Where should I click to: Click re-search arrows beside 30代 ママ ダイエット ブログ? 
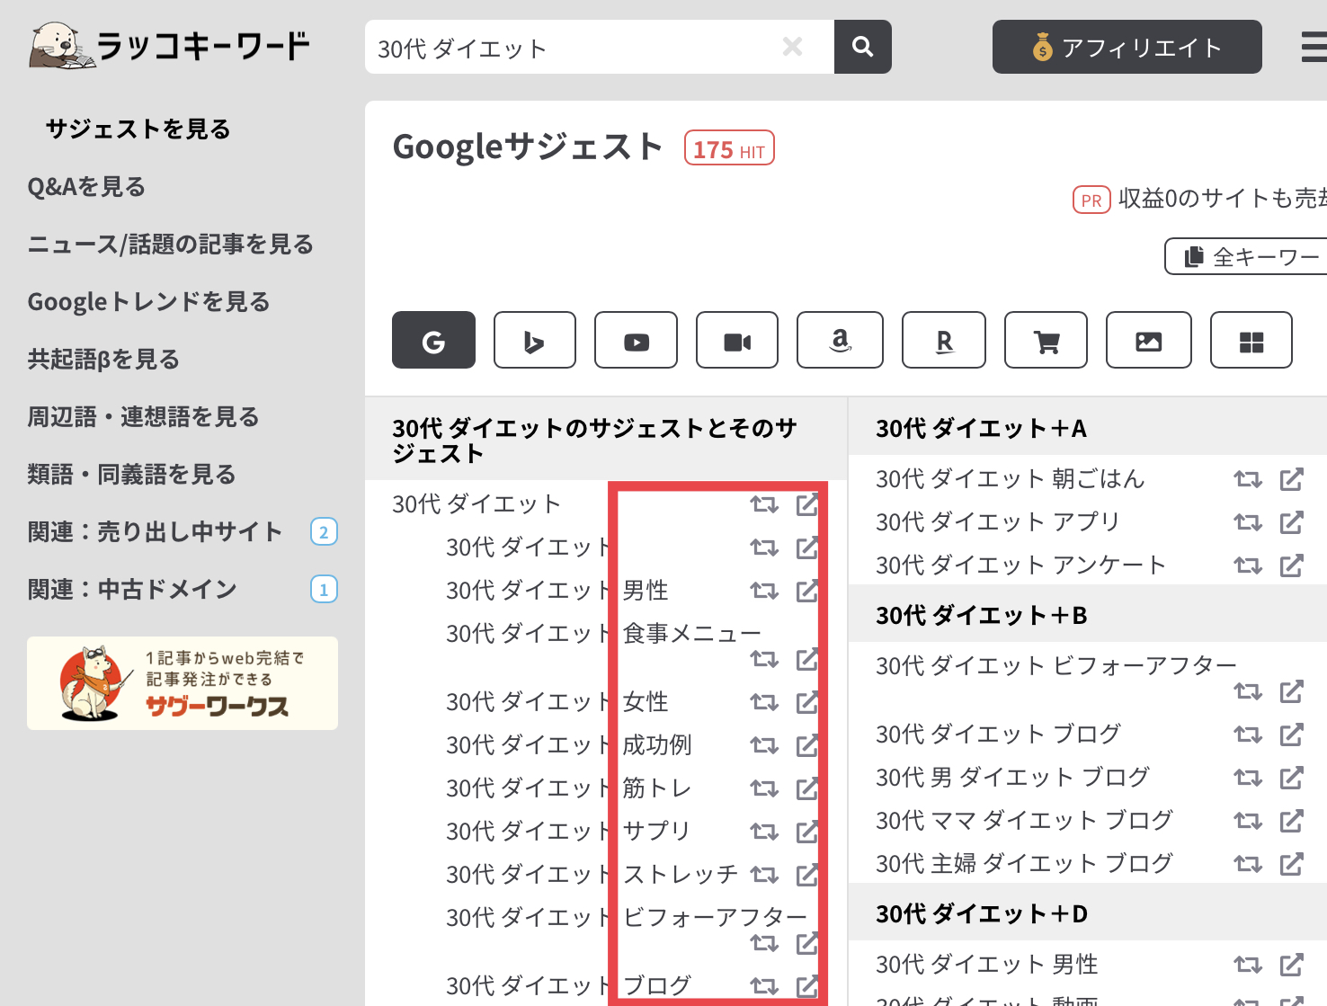(1248, 821)
